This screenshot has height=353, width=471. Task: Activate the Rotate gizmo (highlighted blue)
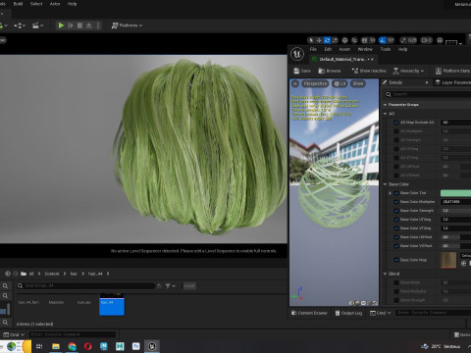click(327, 40)
